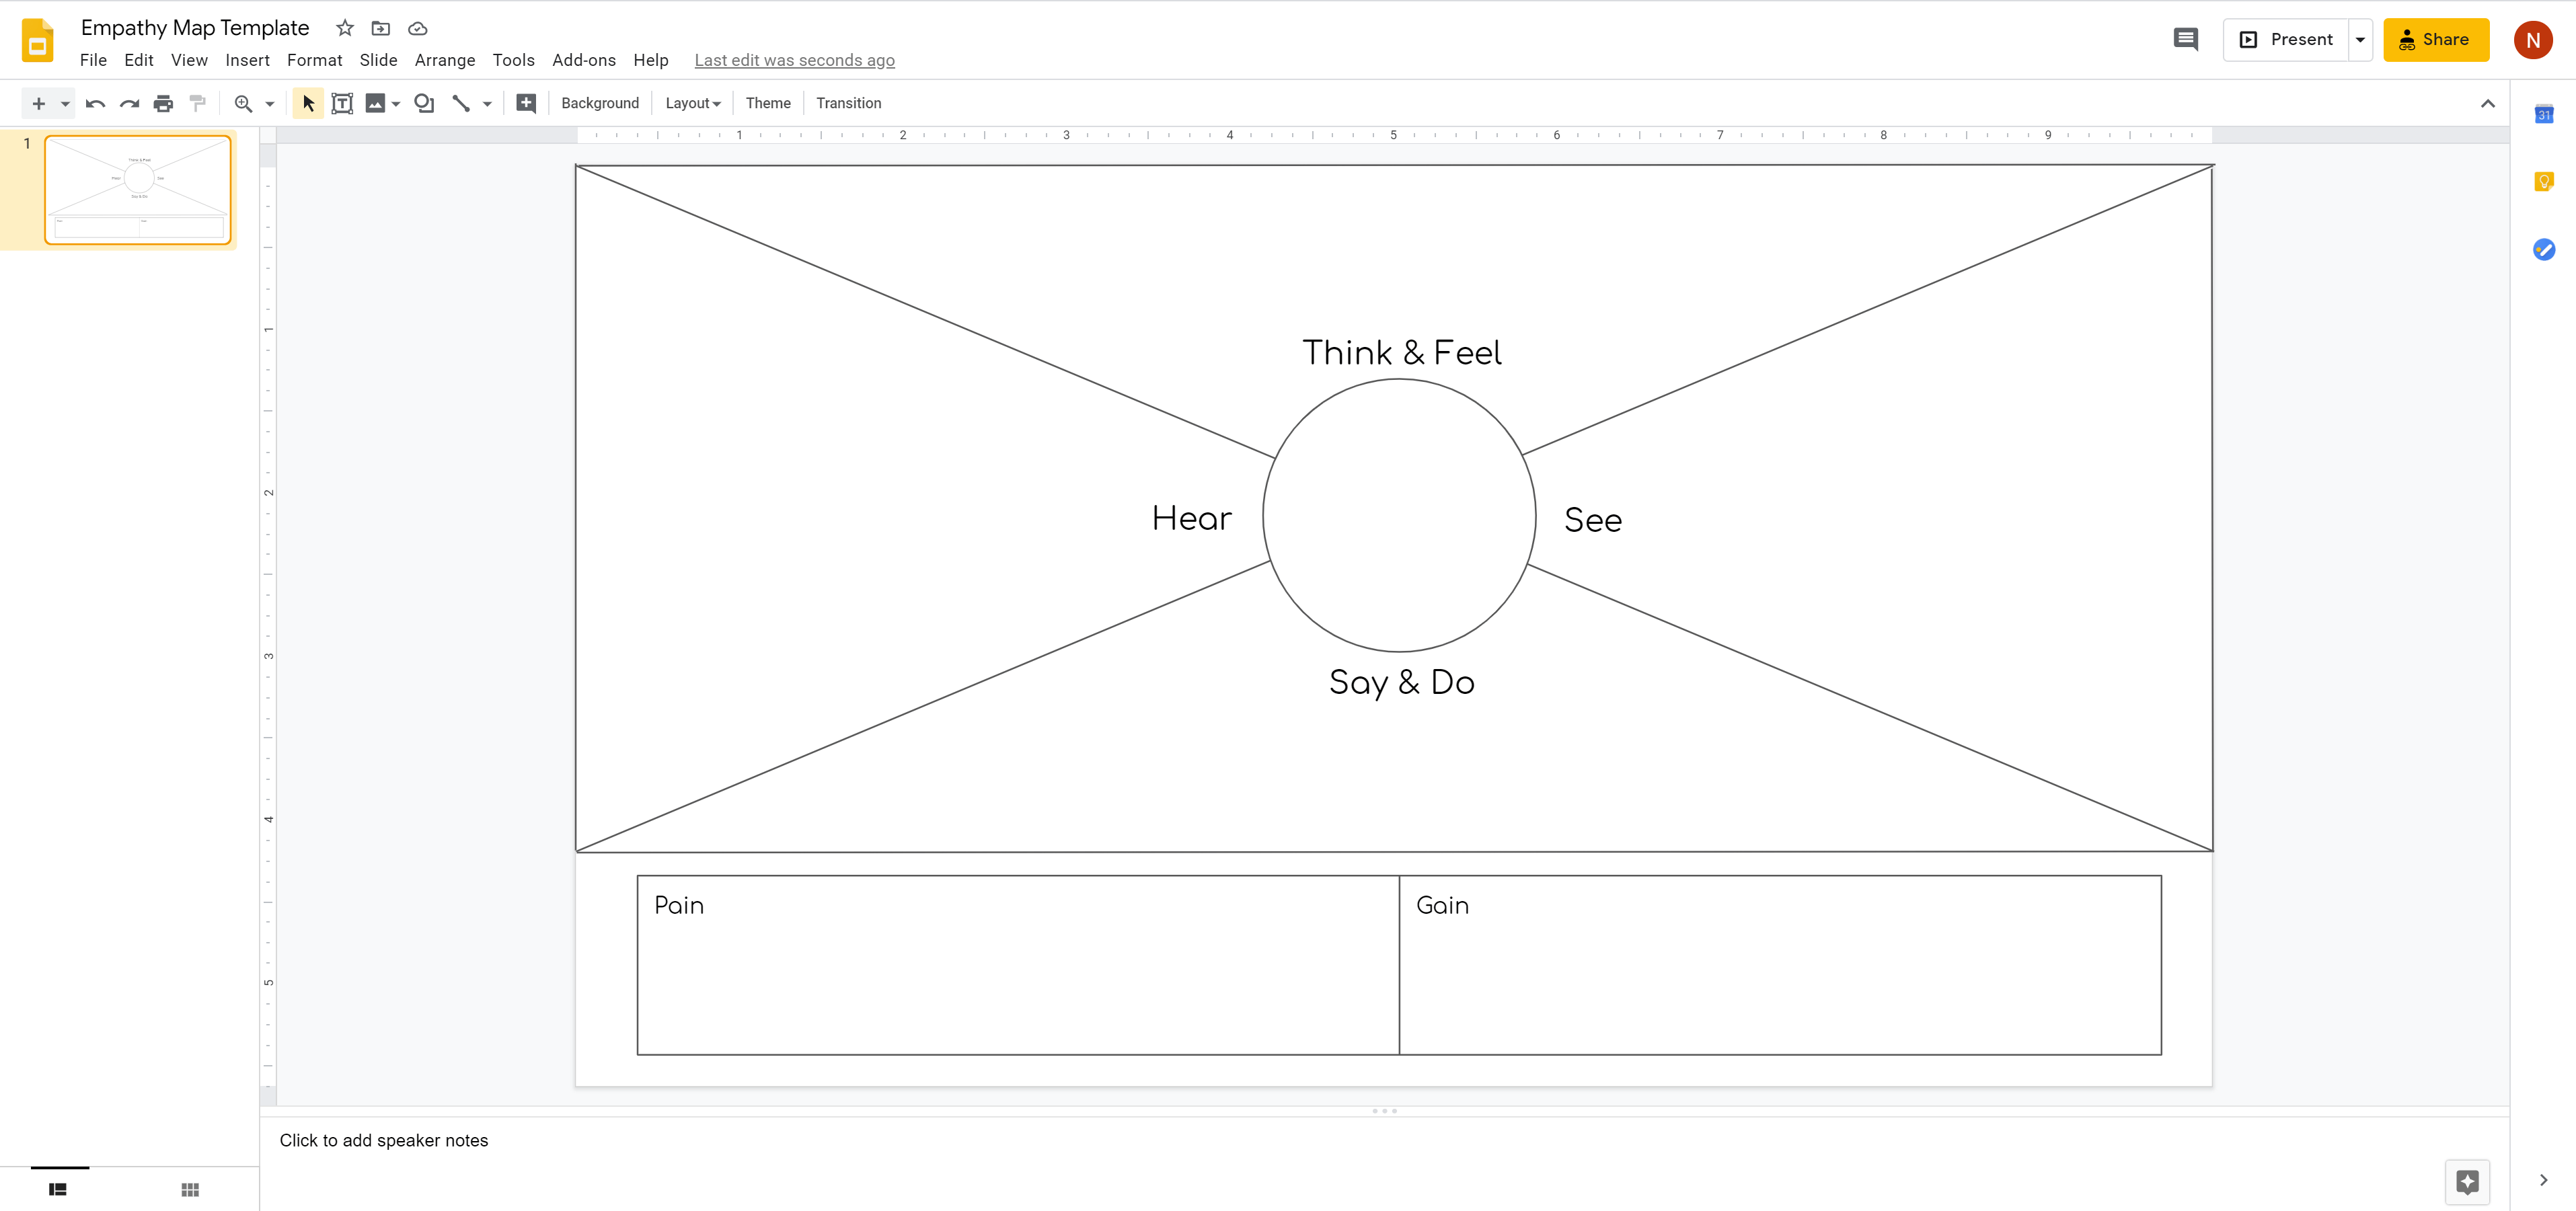The height and width of the screenshot is (1211, 2576).
Task: Select the See label text
Action: point(1593,520)
